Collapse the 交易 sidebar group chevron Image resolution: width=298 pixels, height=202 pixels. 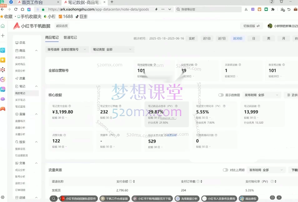point(36,163)
